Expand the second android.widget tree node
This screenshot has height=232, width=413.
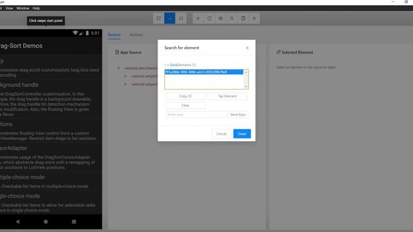pyautogui.click(x=125, y=84)
